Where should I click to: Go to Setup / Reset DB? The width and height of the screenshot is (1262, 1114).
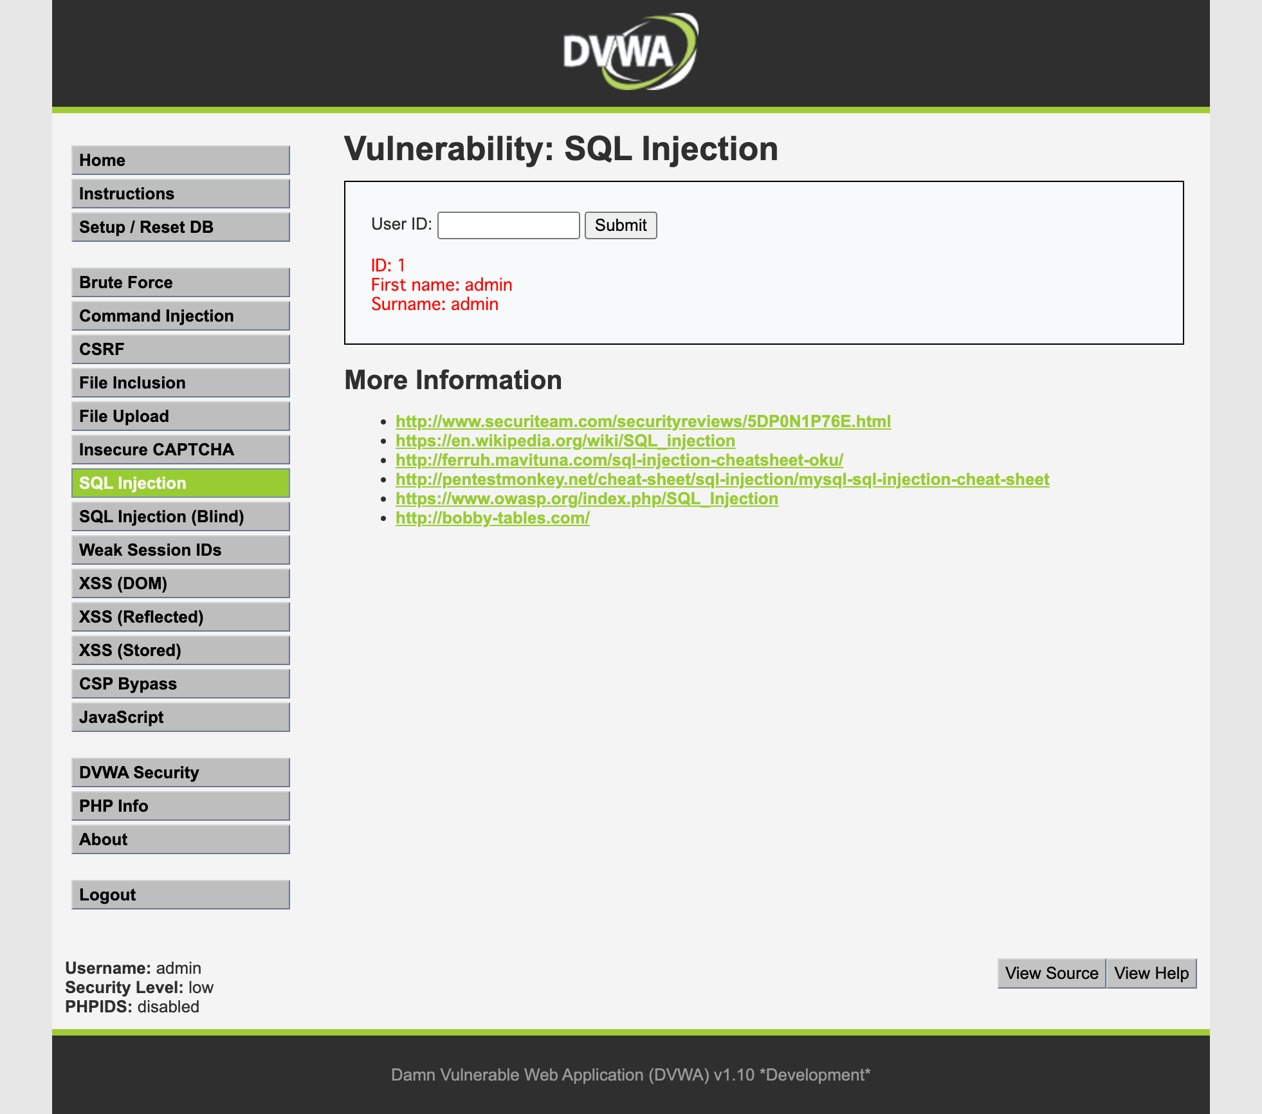pyautogui.click(x=181, y=227)
